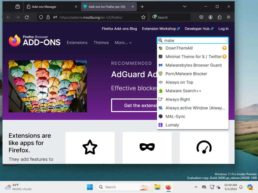Close the Add-ons Manager tab

click(76, 7)
